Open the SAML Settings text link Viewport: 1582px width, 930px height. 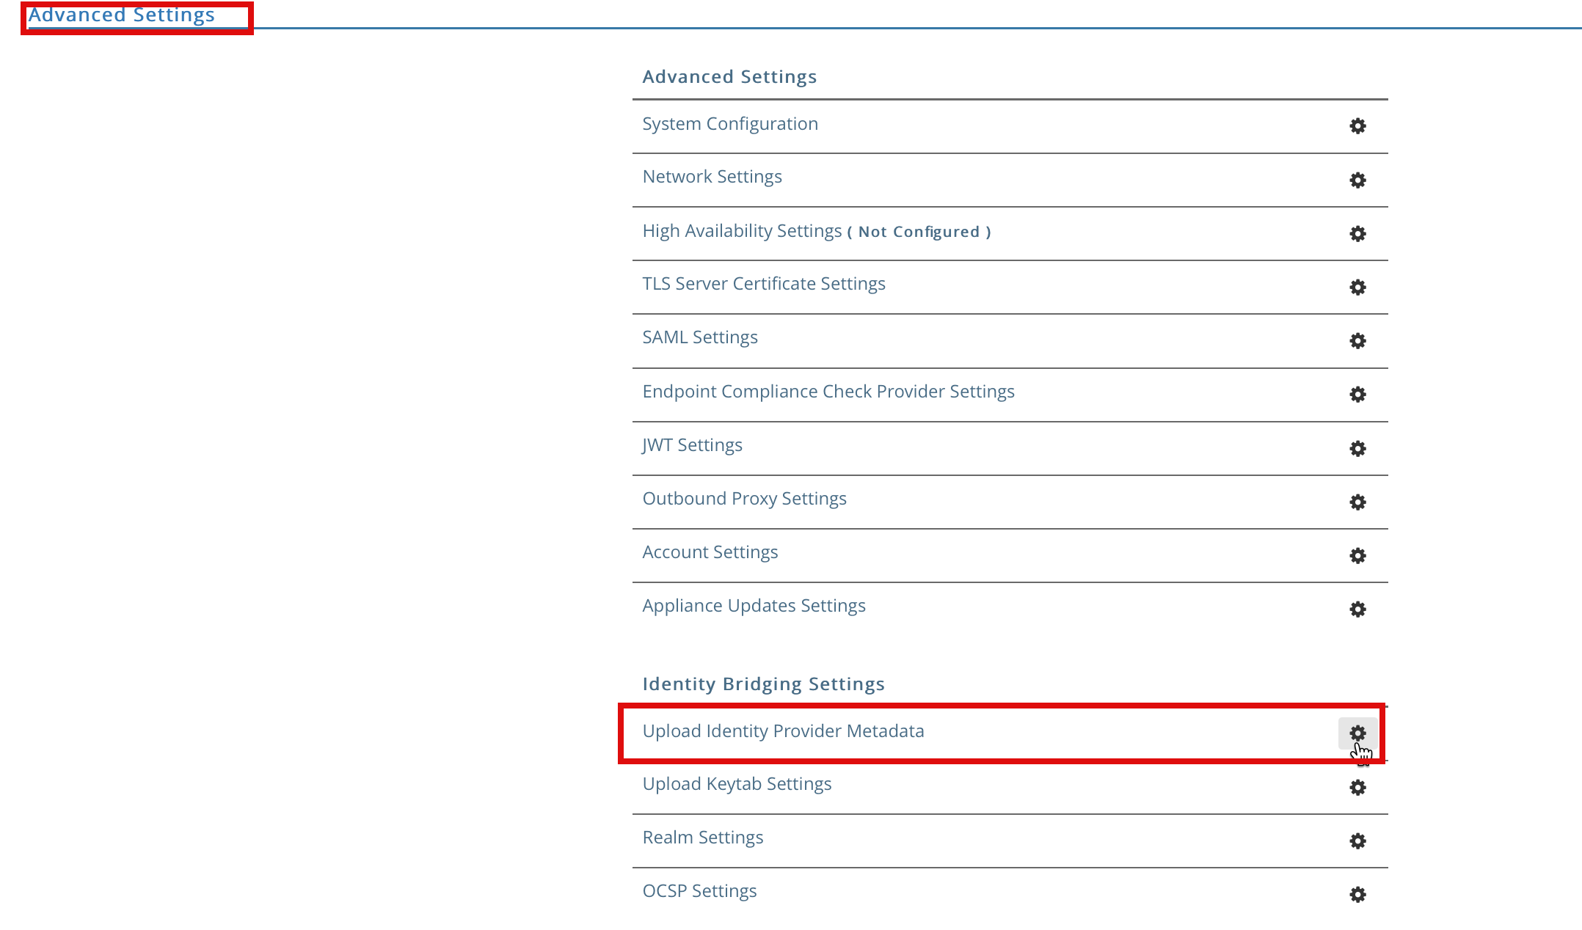tap(700, 337)
